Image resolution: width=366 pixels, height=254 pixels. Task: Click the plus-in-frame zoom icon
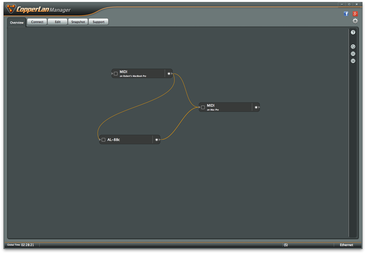point(353,54)
